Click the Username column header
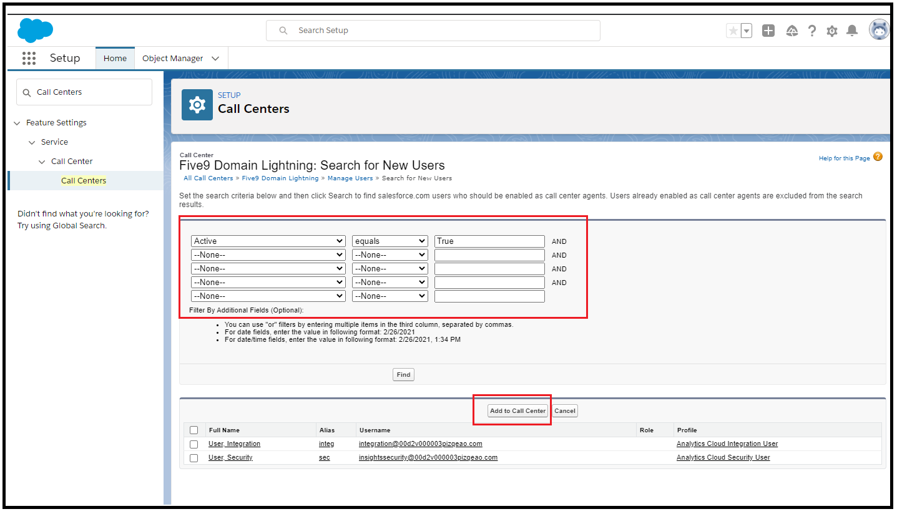Image resolution: width=897 pixels, height=514 pixels. (x=375, y=430)
